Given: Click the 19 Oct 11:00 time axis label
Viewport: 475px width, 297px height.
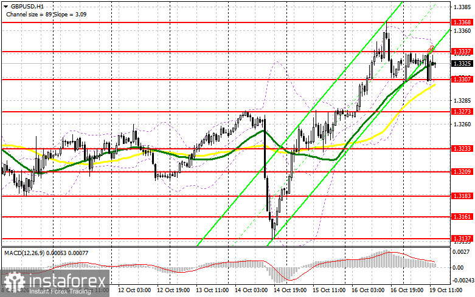Looking at the screenshot, I should point(446,290).
